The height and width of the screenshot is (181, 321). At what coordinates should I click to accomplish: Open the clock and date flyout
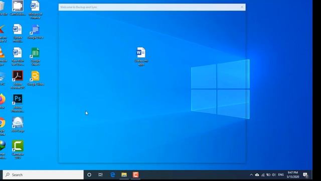point(293,174)
